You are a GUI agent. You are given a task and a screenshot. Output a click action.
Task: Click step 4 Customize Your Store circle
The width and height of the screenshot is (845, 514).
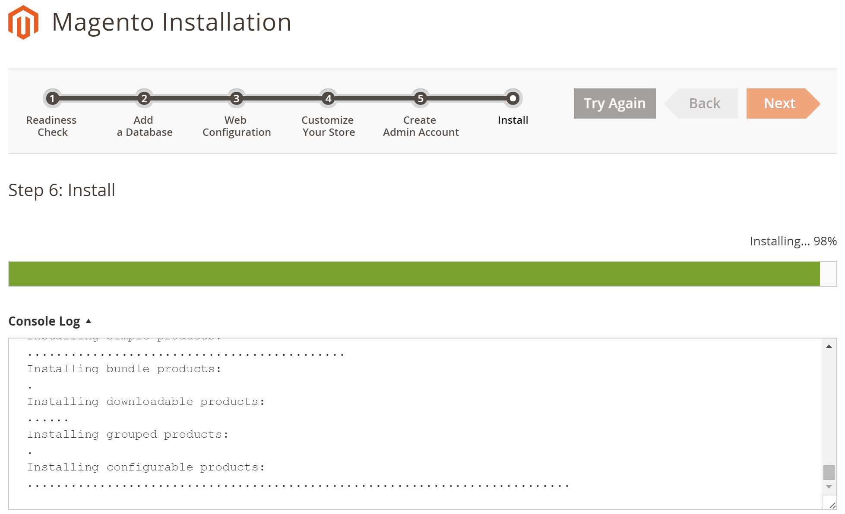(328, 99)
